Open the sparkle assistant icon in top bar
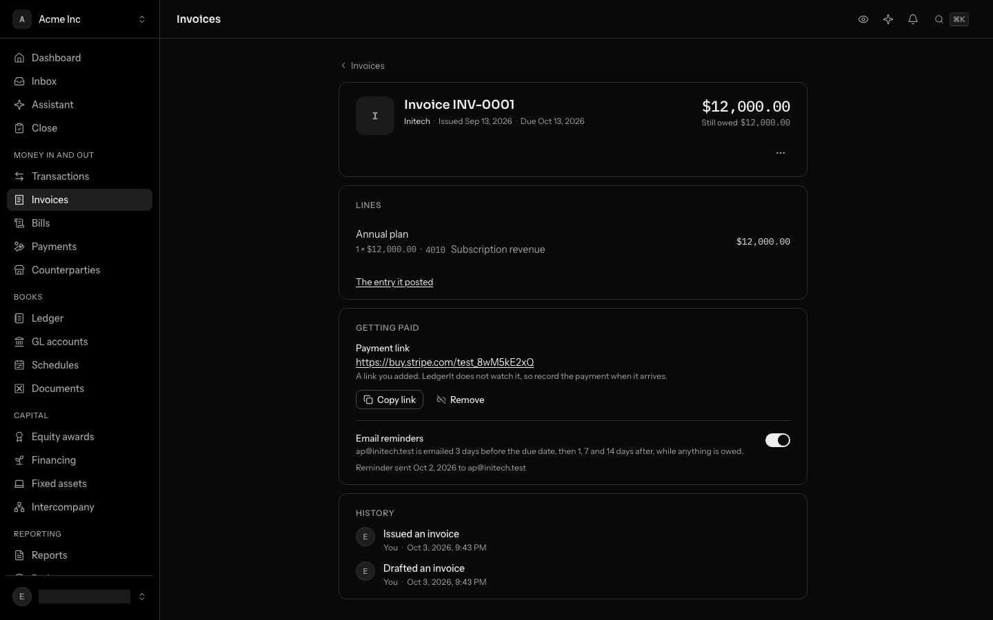Viewport: 993px width, 620px height. click(x=888, y=19)
